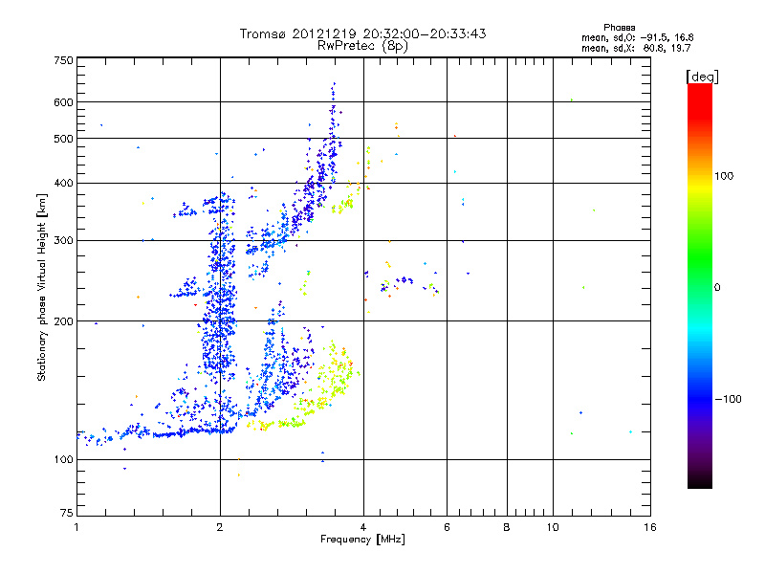Viewport: 765px width, 574px height.
Task: Click the y-axis tick label '500'
Action: click(63, 139)
